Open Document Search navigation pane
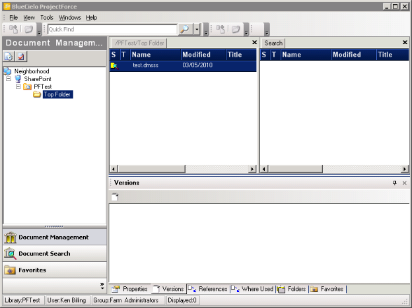Viewport: 412px width, 308px height. point(55,254)
